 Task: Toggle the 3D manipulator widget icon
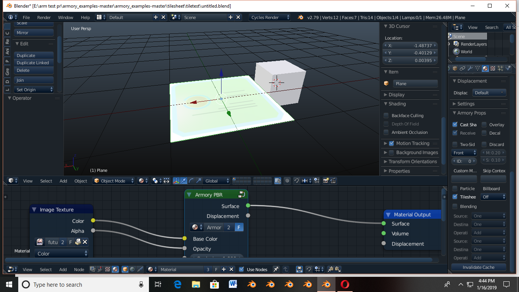click(176, 181)
